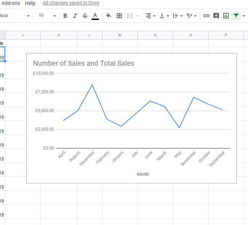
Task: Click the £5,000.00 axis label
Action: tap(45, 111)
